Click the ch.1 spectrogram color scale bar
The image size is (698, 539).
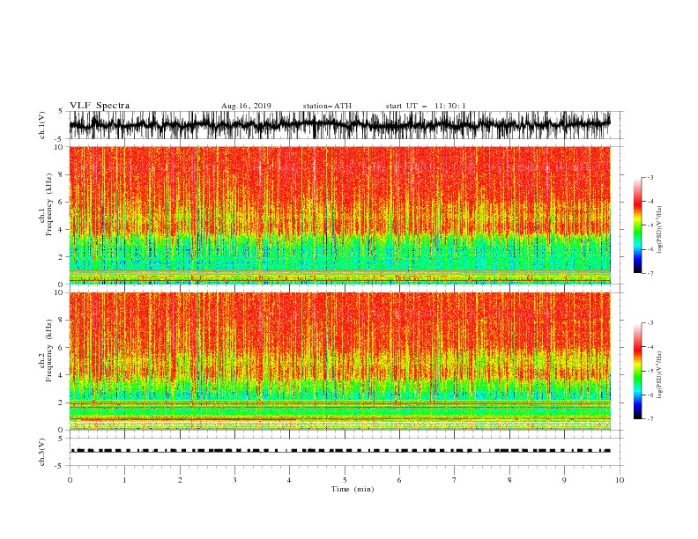(x=637, y=225)
